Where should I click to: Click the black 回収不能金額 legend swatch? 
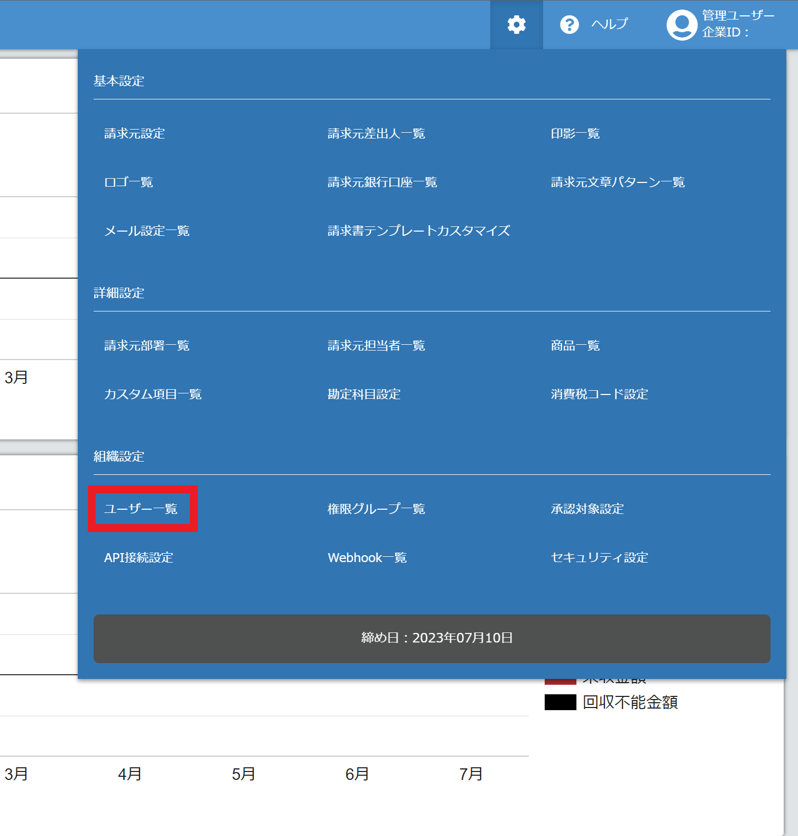(x=560, y=702)
